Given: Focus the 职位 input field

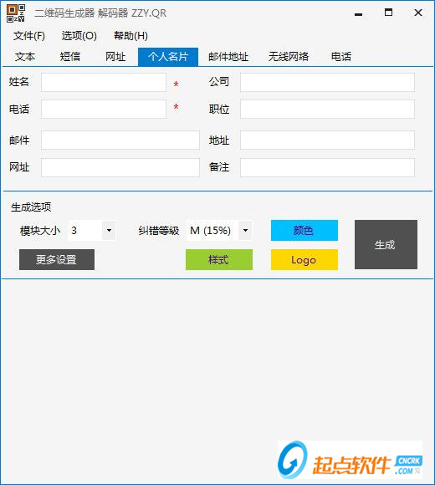Looking at the screenshot, I should coord(327,109).
